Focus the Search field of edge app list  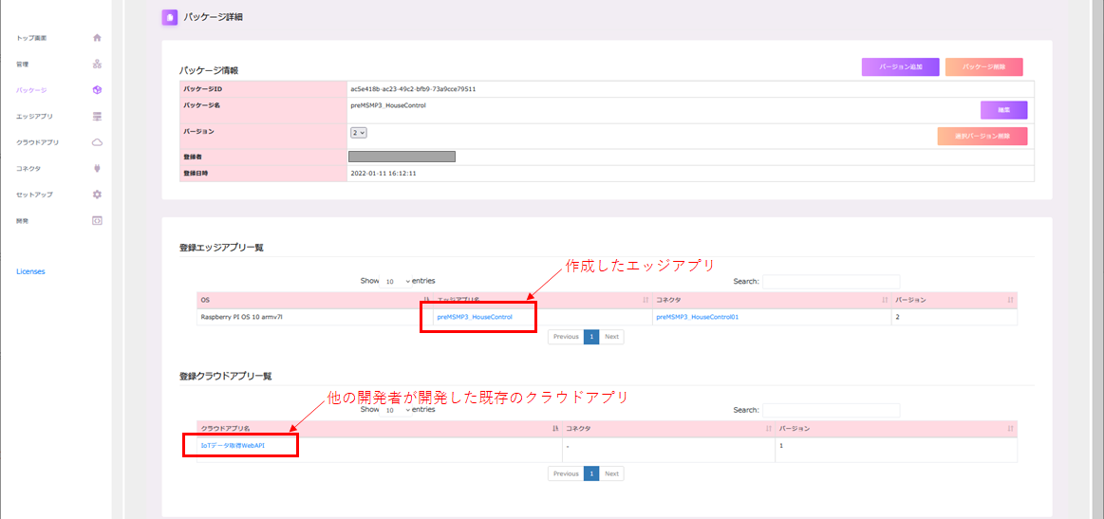[x=831, y=282]
